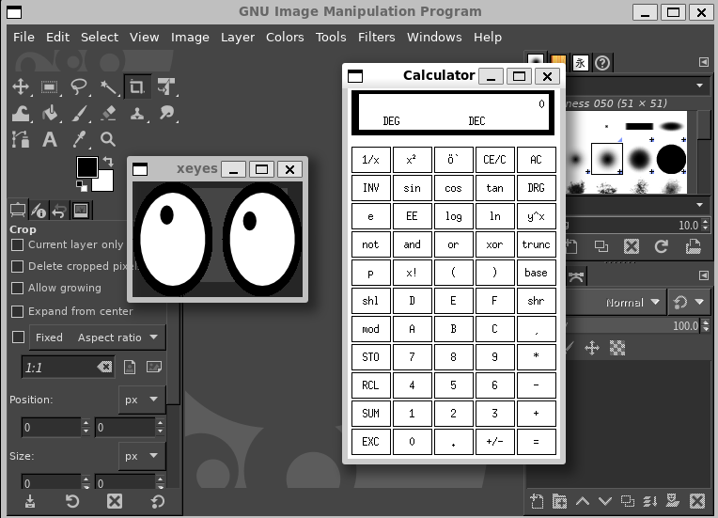
Task: Click the 1/x button in Calculator
Action: coord(371,160)
